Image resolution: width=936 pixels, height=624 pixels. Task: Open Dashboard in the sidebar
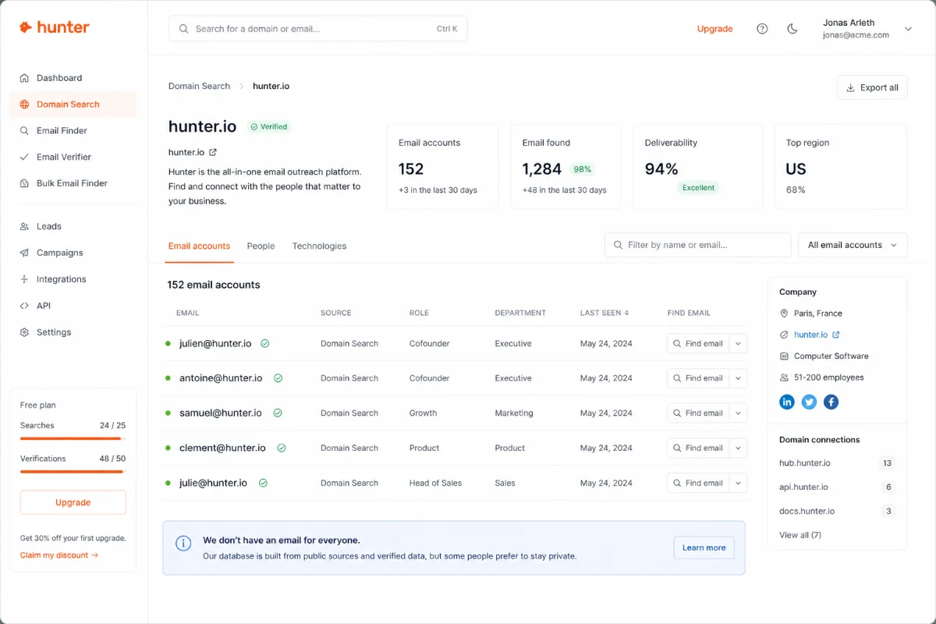click(x=73, y=78)
